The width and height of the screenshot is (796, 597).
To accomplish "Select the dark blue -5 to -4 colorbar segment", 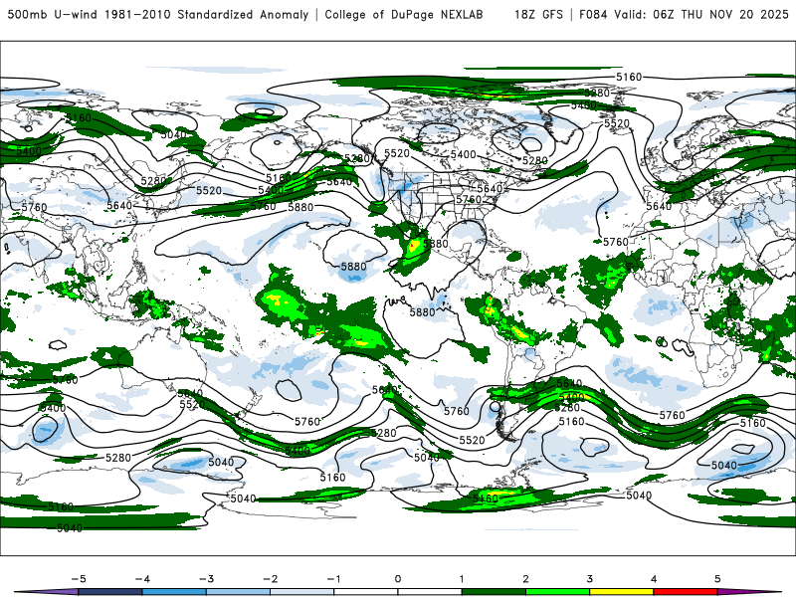I will [110, 592].
